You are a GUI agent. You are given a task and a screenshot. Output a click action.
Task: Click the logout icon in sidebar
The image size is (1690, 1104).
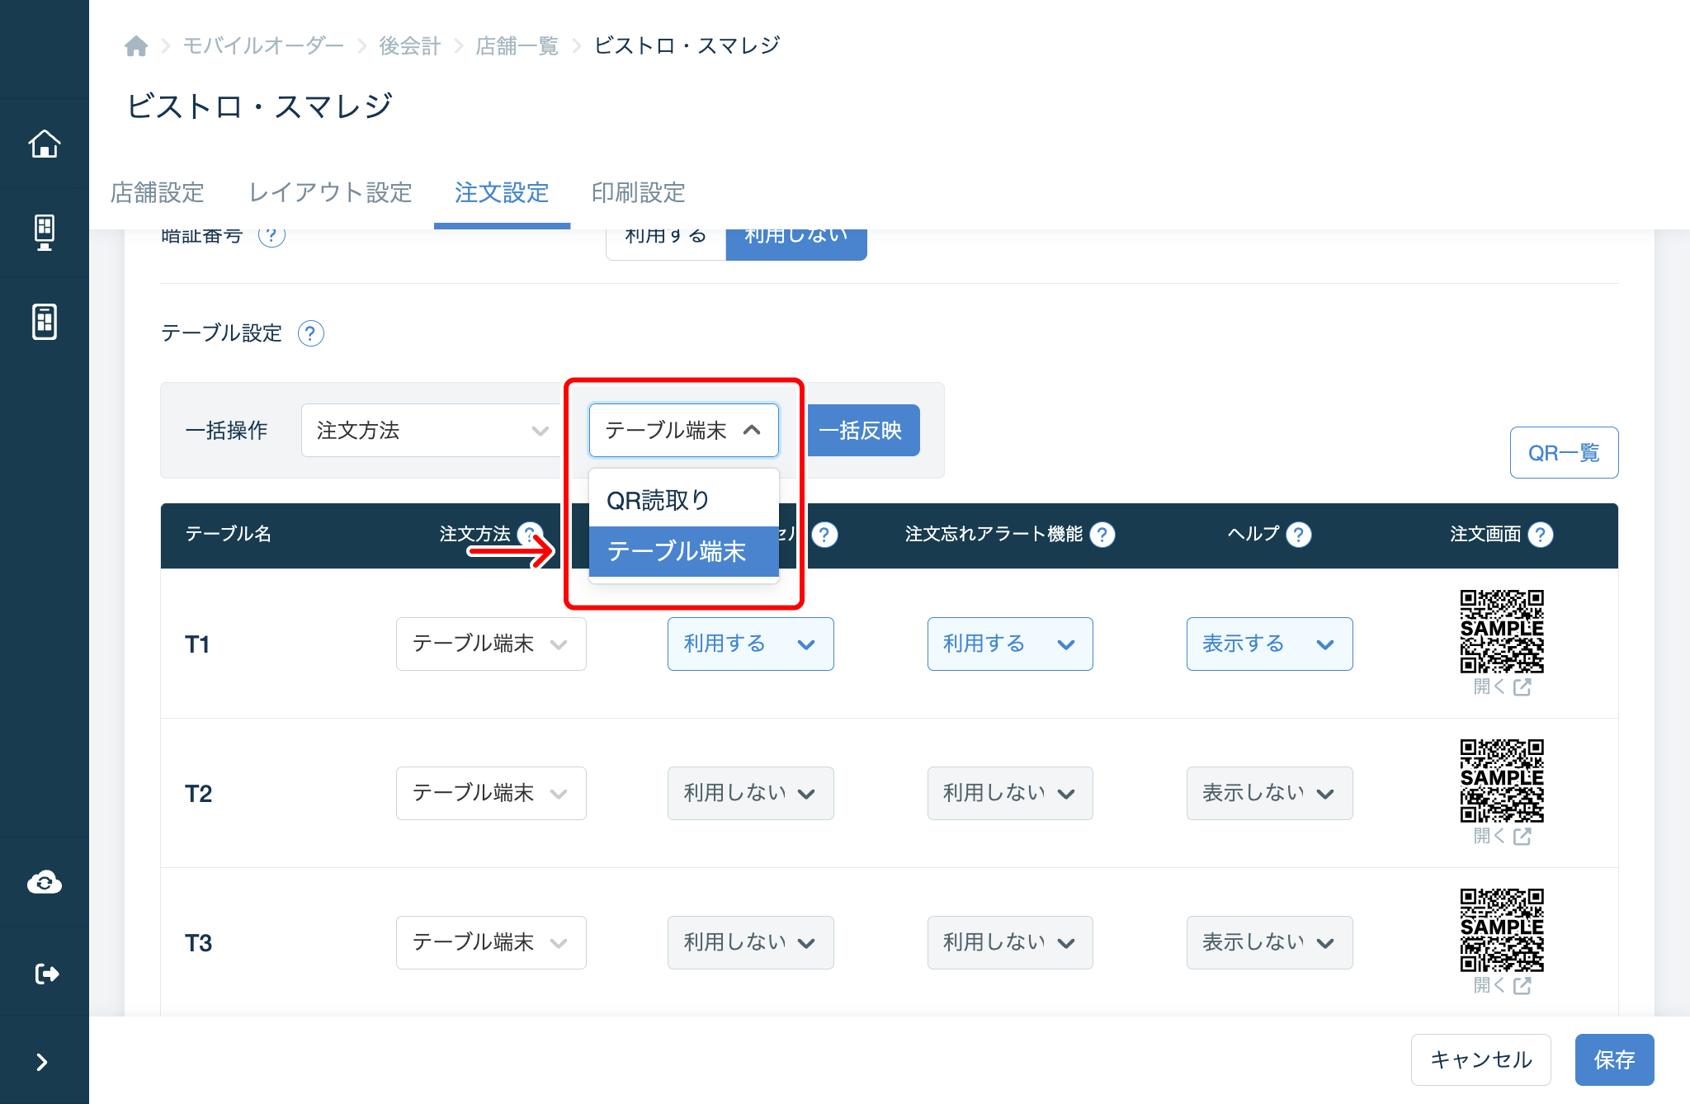tap(47, 974)
